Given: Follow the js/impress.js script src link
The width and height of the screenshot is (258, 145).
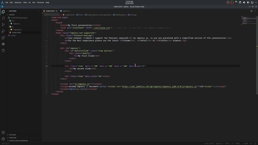Looking at the screenshot, I should point(82,84).
